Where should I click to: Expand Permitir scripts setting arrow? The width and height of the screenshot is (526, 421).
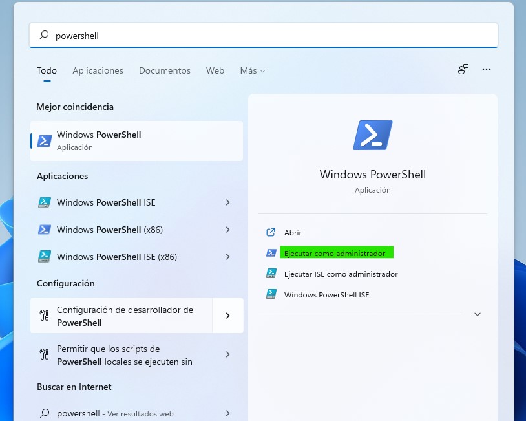pyautogui.click(x=227, y=354)
